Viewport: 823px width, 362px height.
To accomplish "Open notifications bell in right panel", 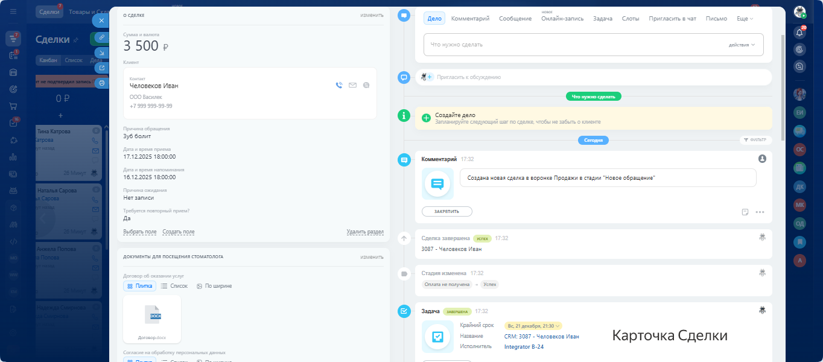I will [x=800, y=33].
